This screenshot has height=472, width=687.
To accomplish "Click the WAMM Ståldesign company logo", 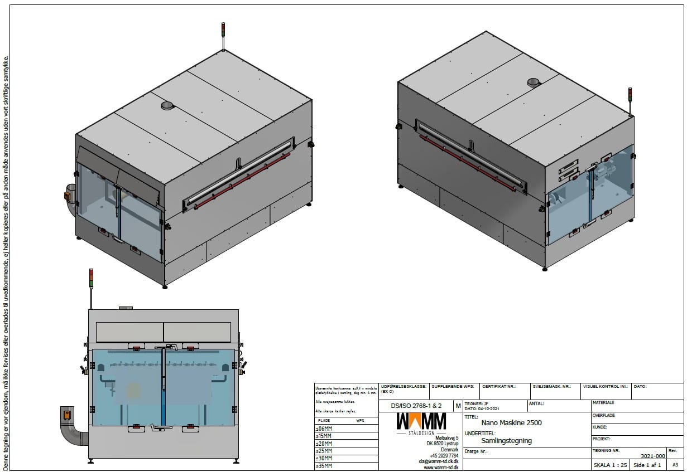I will [421, 424].
